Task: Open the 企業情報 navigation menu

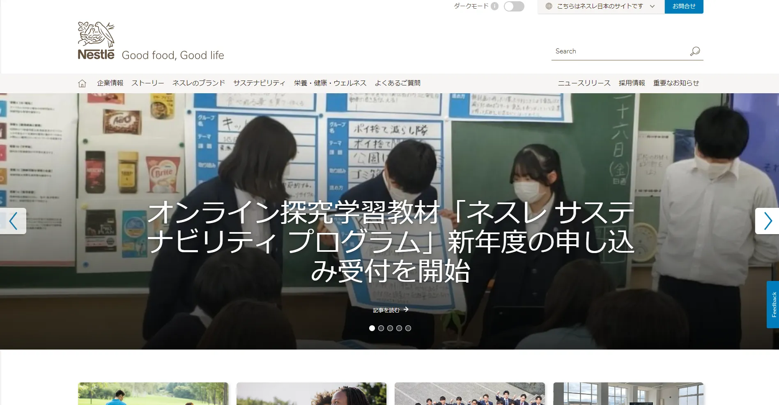Action: tap(110, 83)
